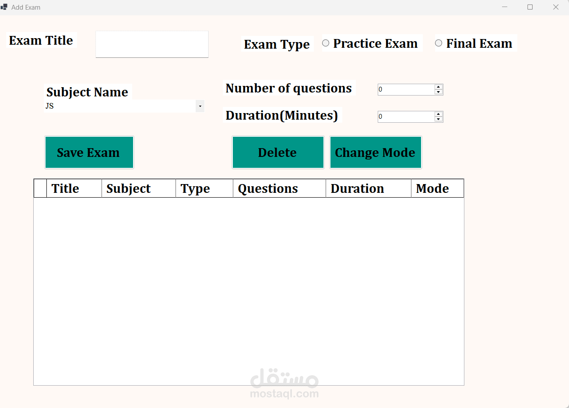569x408 pixels.
Task: Click the Change Mode button
Action: coord(376,153)
